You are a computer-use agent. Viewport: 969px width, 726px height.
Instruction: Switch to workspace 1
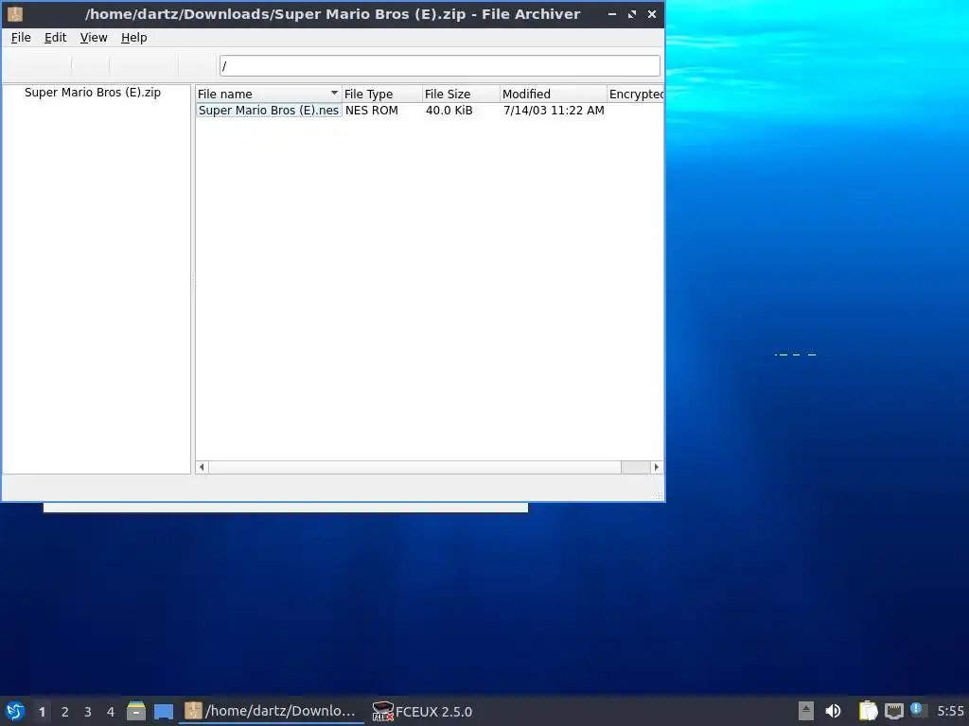click(x=42, y=712)
